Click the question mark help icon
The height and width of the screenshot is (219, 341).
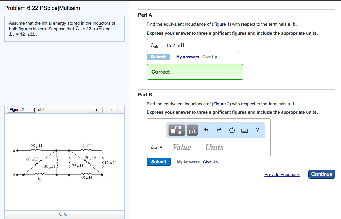click(257, 130)
